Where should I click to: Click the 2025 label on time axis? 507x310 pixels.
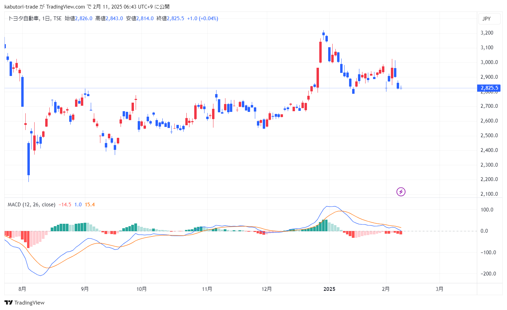click(330, 289)
